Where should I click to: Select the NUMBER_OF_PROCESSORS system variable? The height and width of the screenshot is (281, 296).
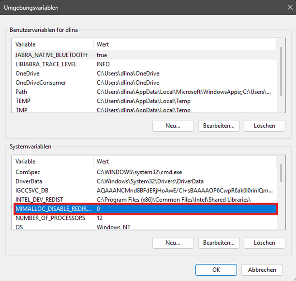pos(50,218)
